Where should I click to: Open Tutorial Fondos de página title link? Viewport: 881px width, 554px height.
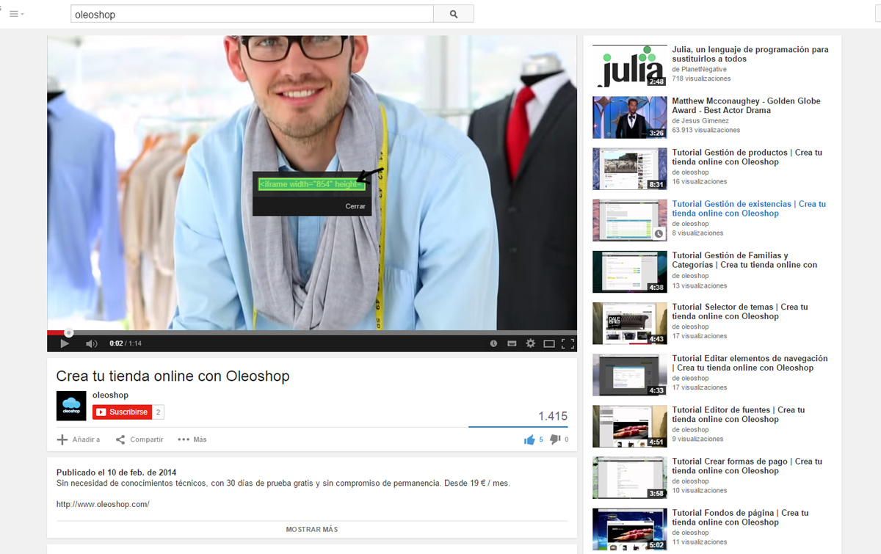(740, 517)
